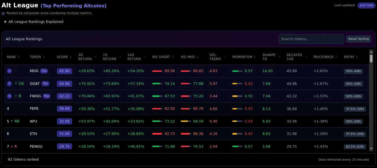The height and width of the screenshot is (168, 377).
Task: Select the PEPE token name
Action: click(34, 109)
